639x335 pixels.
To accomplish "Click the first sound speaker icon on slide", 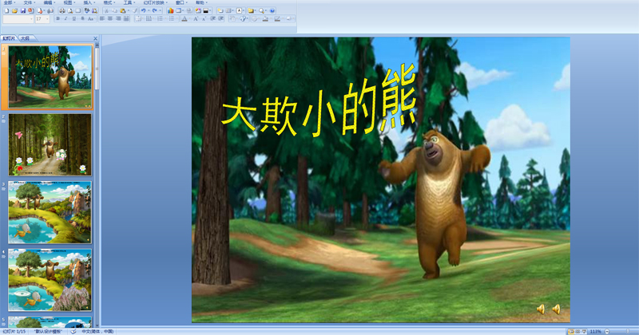I will [x=541, y=309].
